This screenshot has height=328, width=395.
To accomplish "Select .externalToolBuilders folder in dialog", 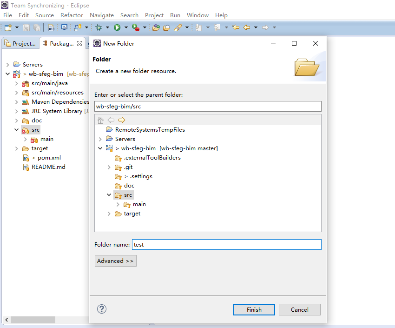I will tap(152, 158).
